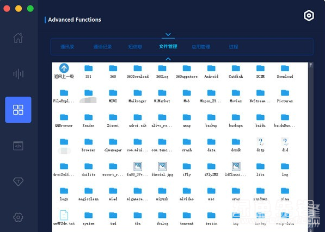Switch to the 应用管理 tab
Screen dimensions: 325x232
click(x=201, y=47)
